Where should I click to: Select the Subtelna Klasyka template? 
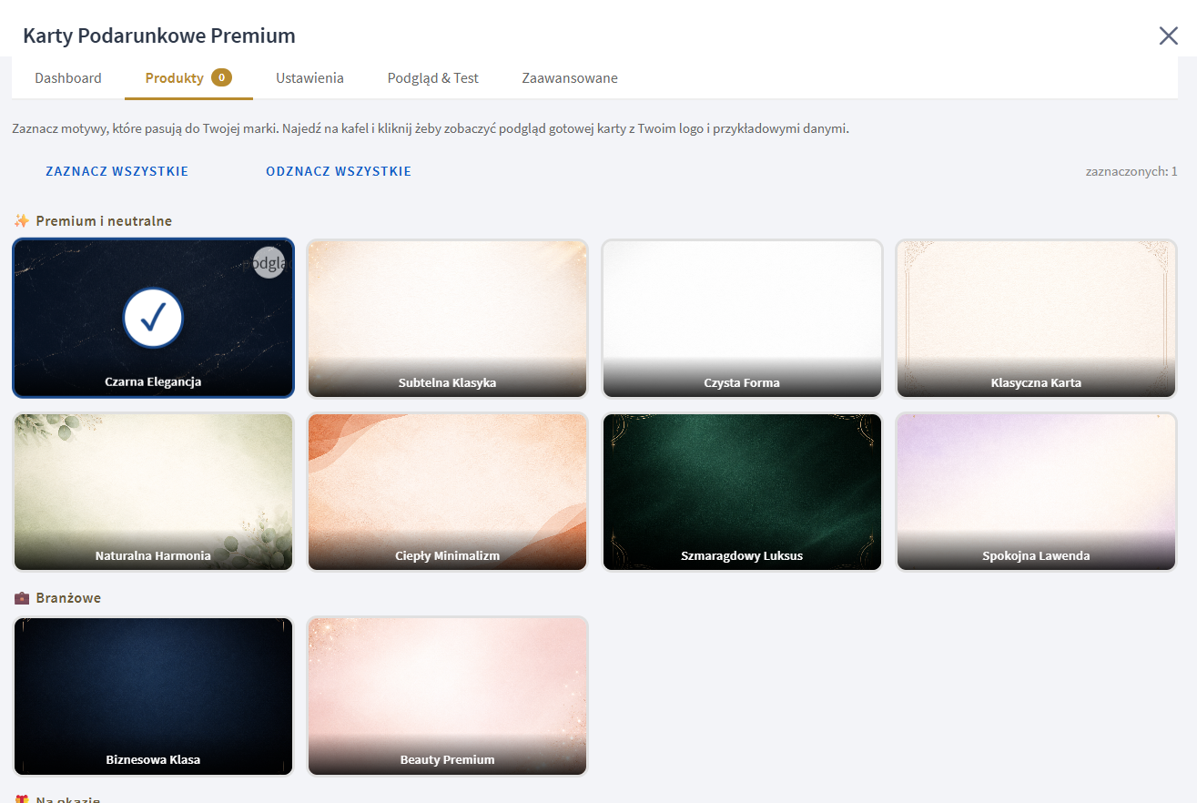pos(447,318)
